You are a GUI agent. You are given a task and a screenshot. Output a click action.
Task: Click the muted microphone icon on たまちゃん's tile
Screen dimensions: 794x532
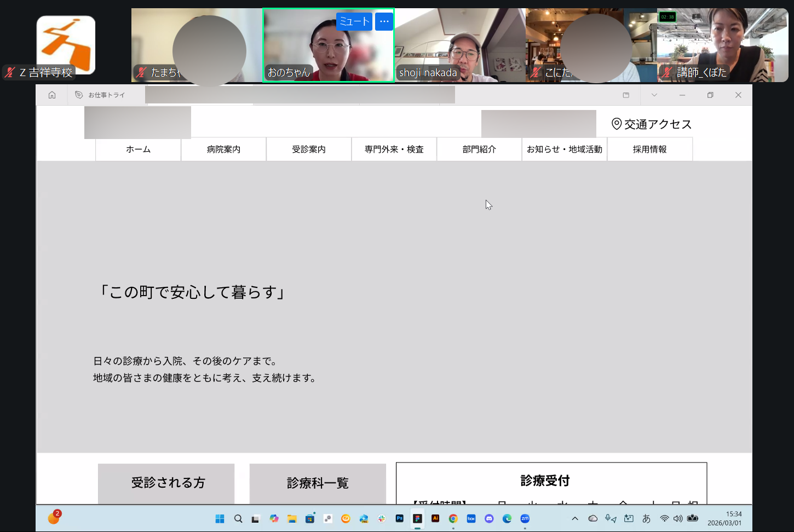pos(141,72)
